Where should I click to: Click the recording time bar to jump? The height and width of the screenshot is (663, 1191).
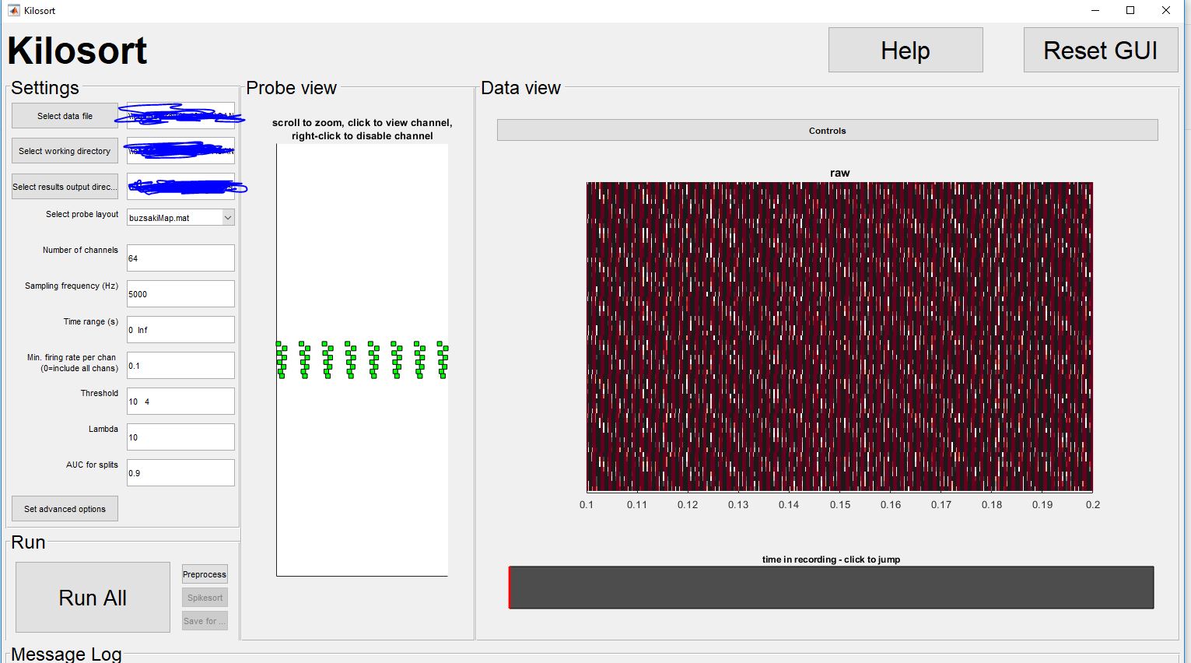point(830,588)
